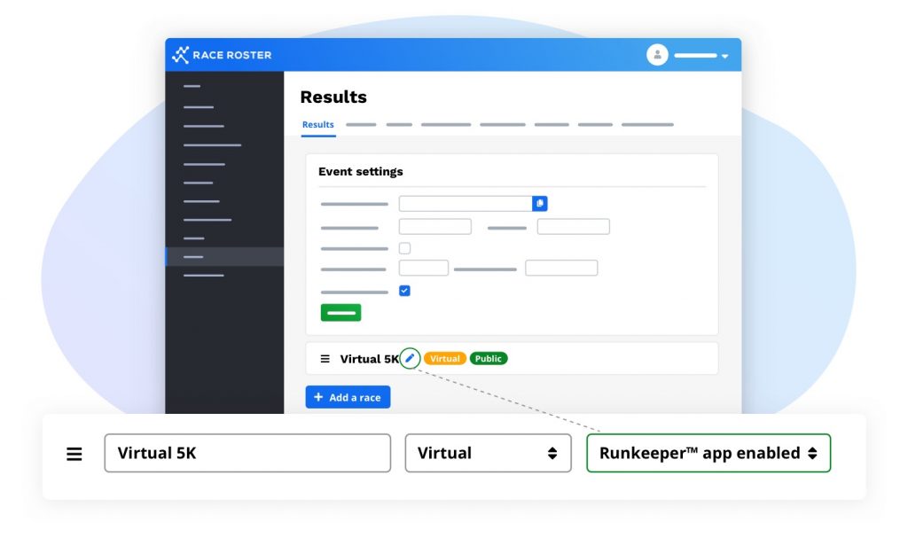
Task: Click the blue copy icon beside input field
Action: click(540, 204)
